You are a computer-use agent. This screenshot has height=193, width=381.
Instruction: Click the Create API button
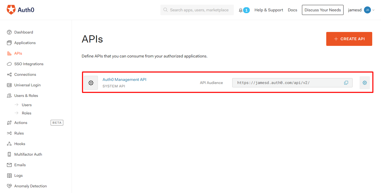pyautogui.click(x=349, y=39)
